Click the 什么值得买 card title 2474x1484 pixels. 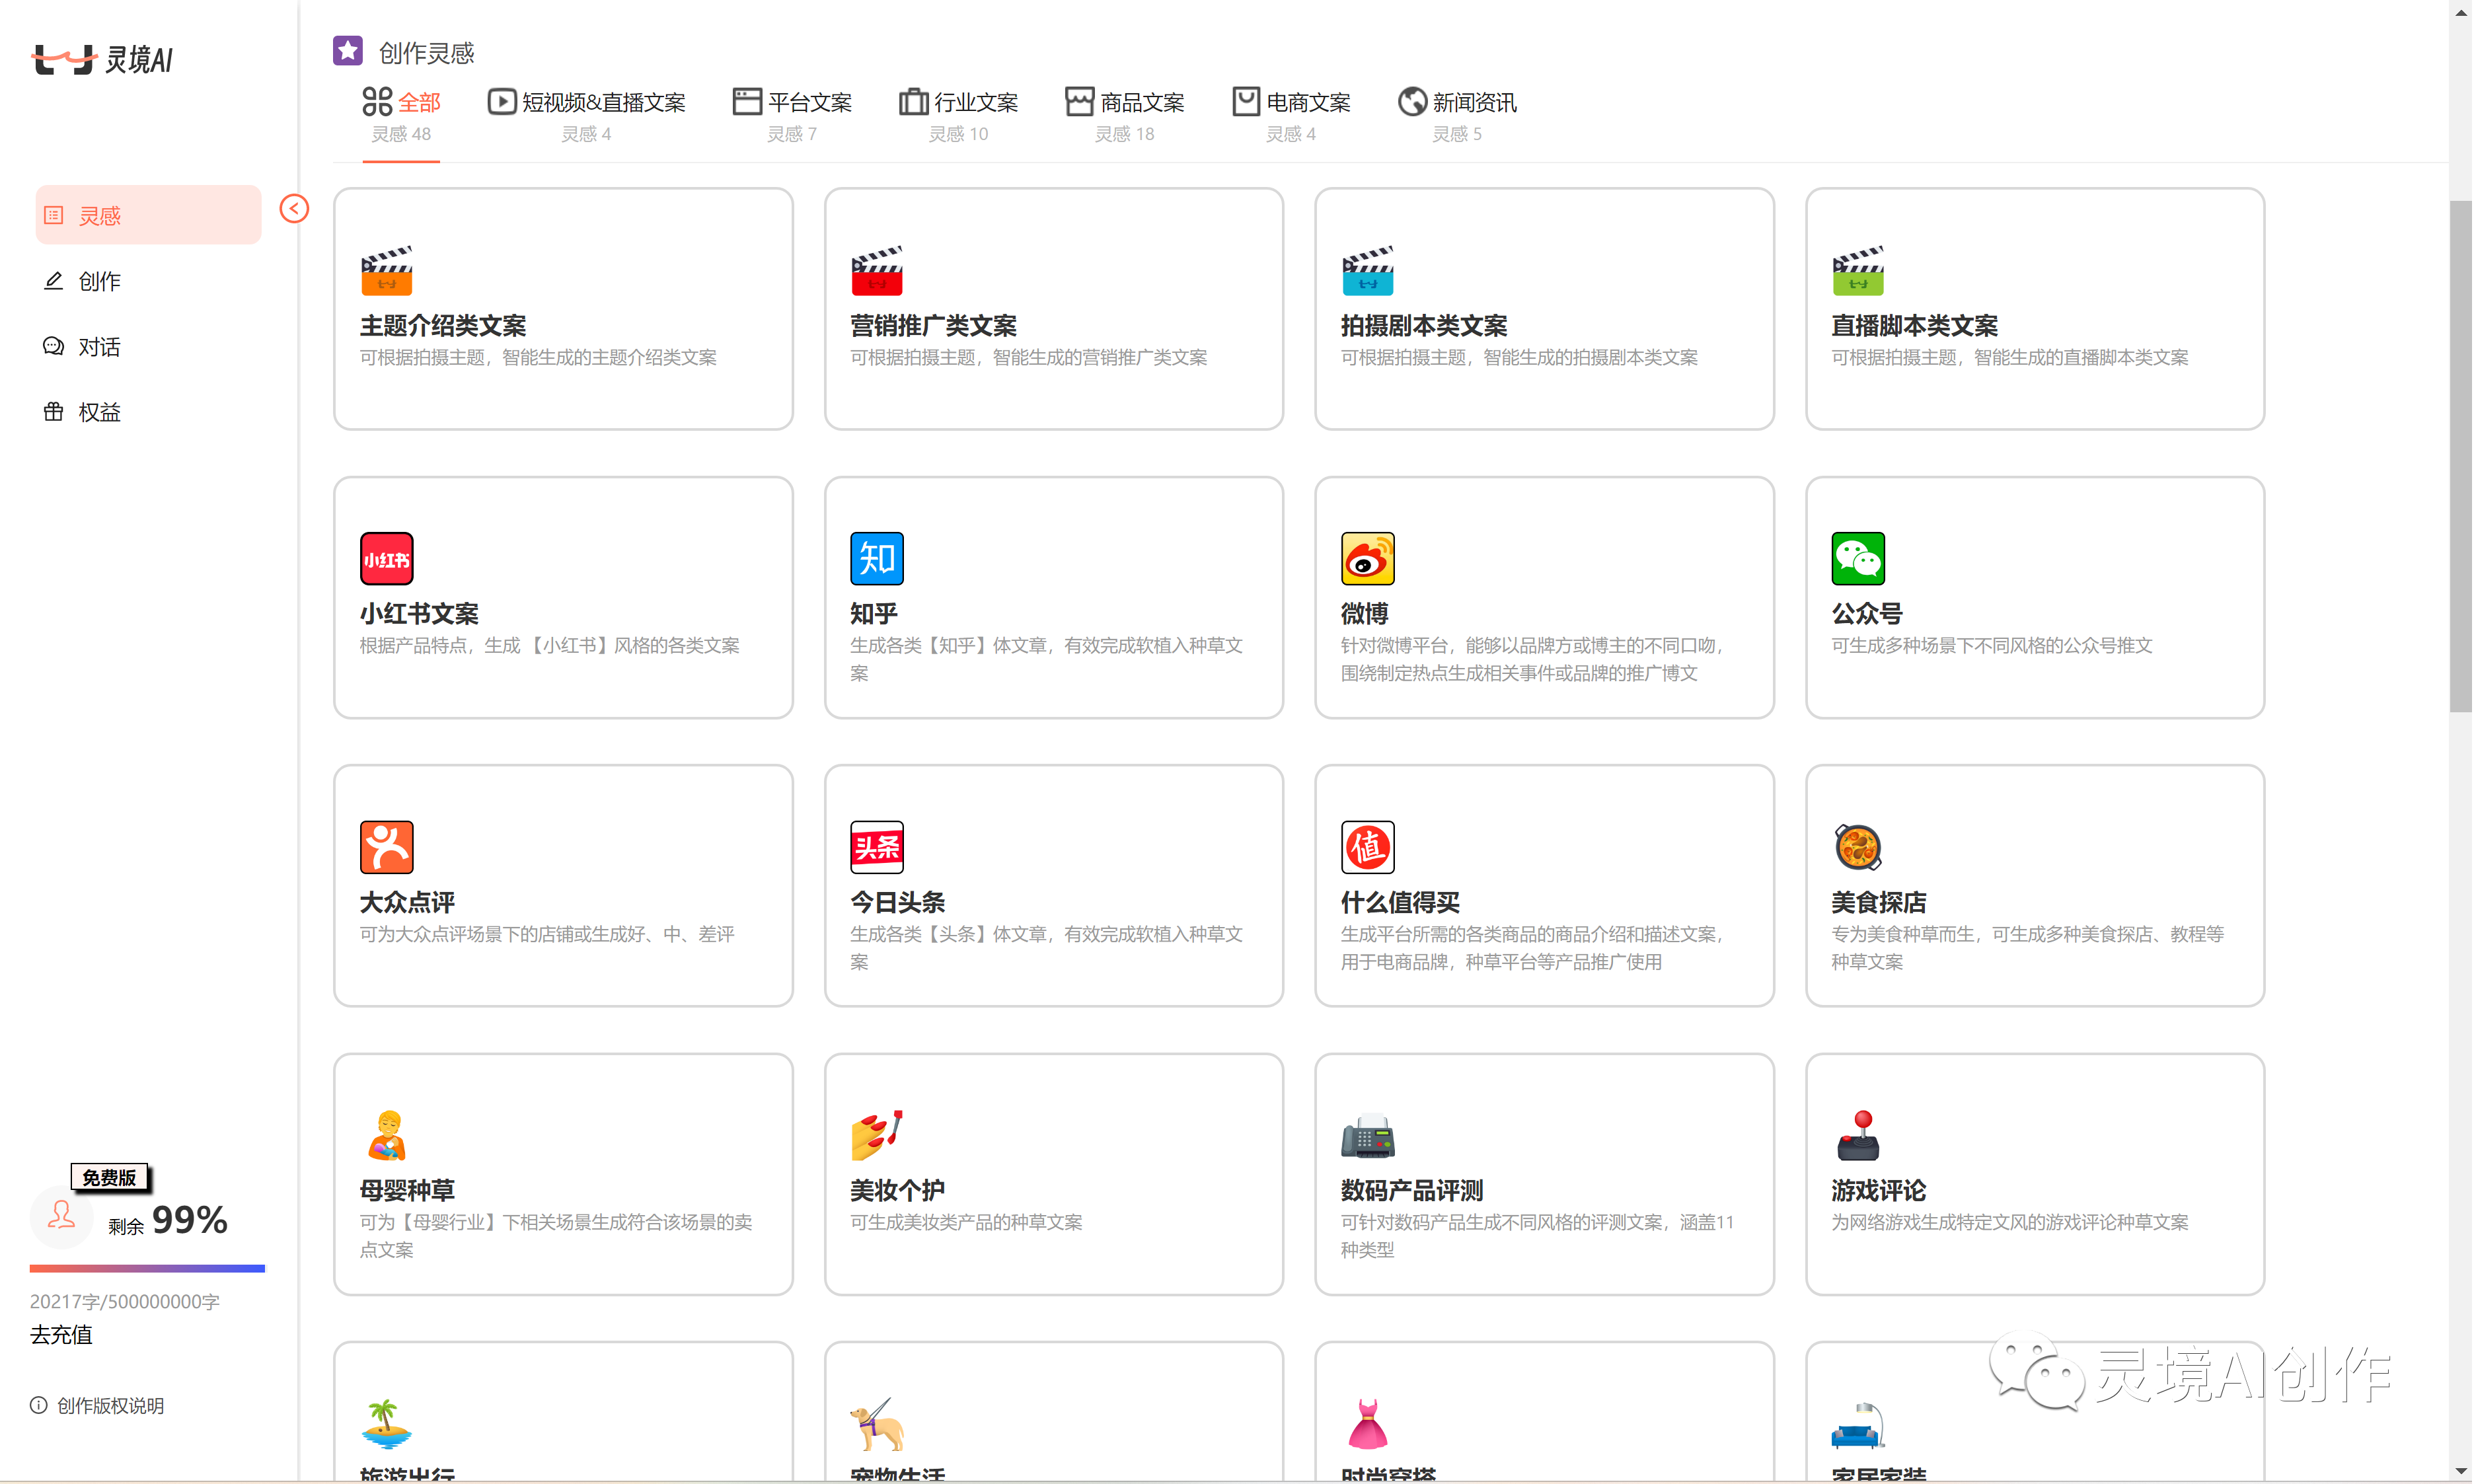[1400, 902]
